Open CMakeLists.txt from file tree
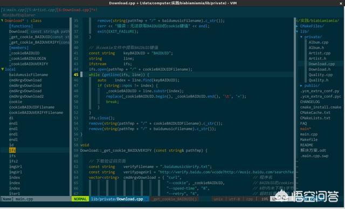Screen dimensions: 345x209 tap(315, 118)
